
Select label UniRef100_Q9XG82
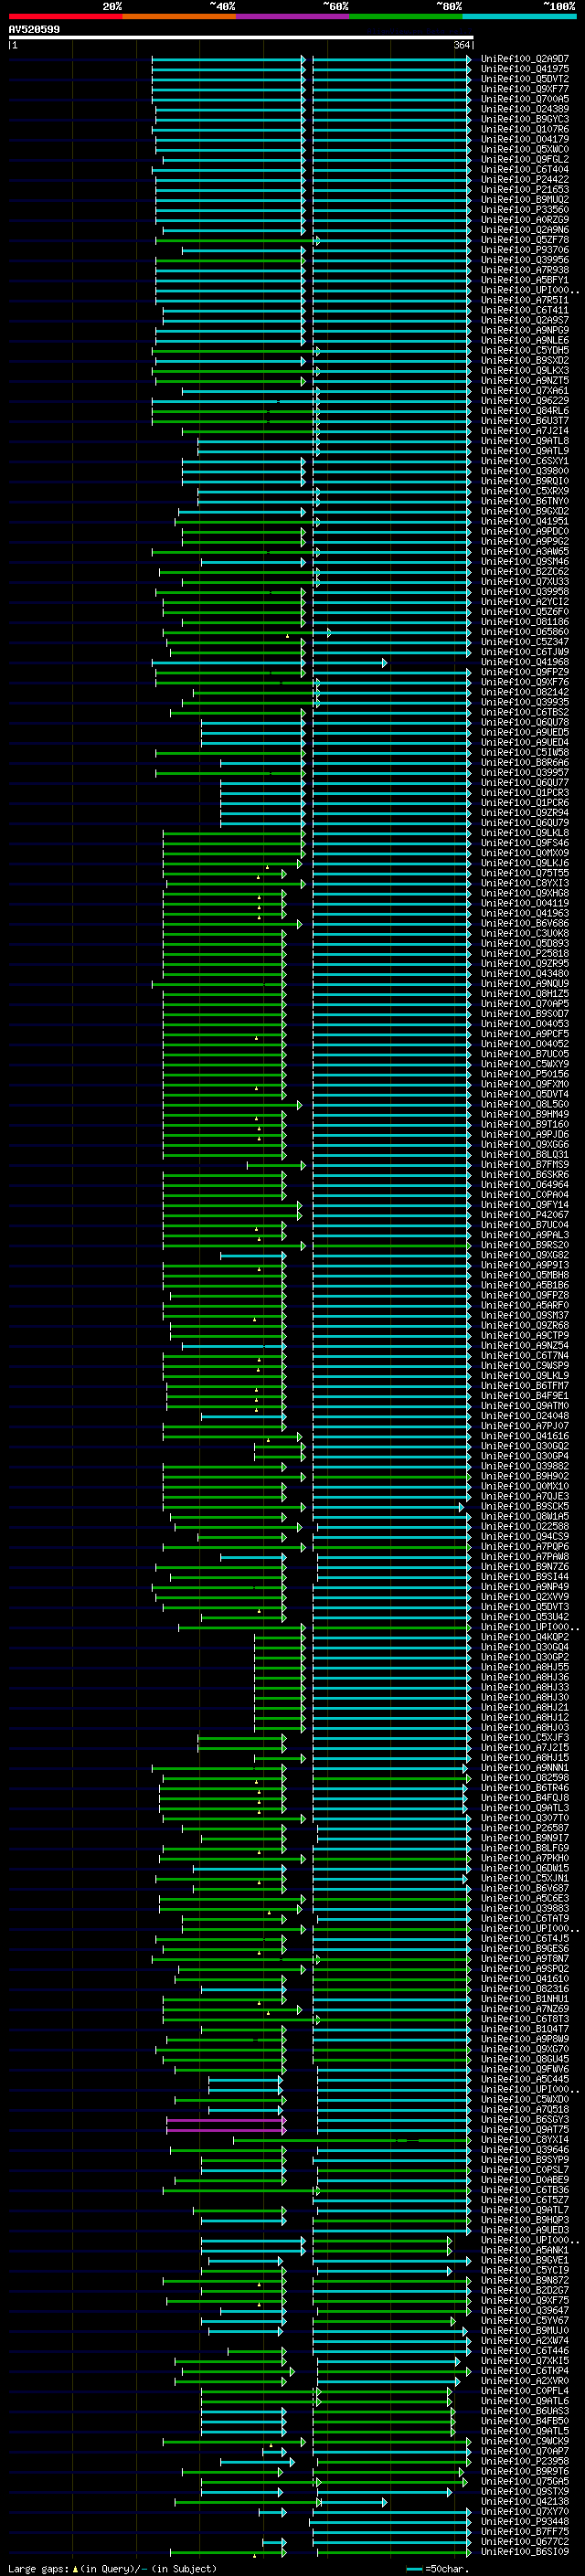[x=525, y=1256]
